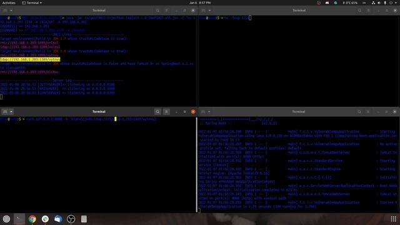
Task: Show Applications grid
Action: click(393, 219)
